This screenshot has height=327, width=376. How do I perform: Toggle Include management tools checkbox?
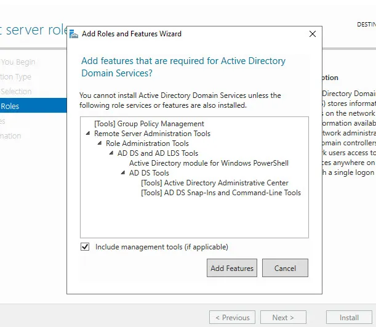(x=85, y=246)
